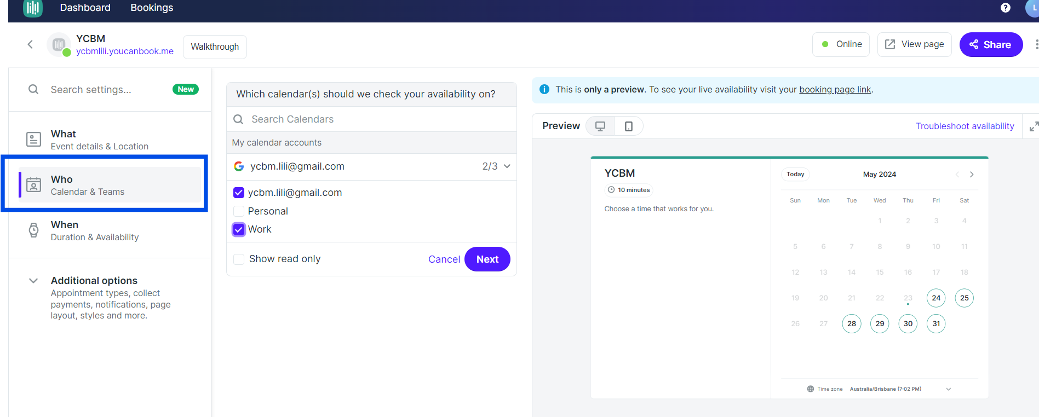Switch preview to desktop view
Screen dimensions: 1039x417
pos(600,126)
